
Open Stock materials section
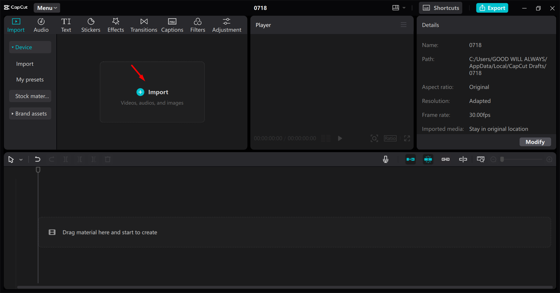pyautogui.click(x=30, y=96)
